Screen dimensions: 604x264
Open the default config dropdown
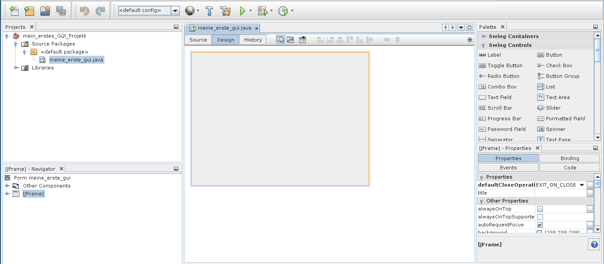point(175,11)
